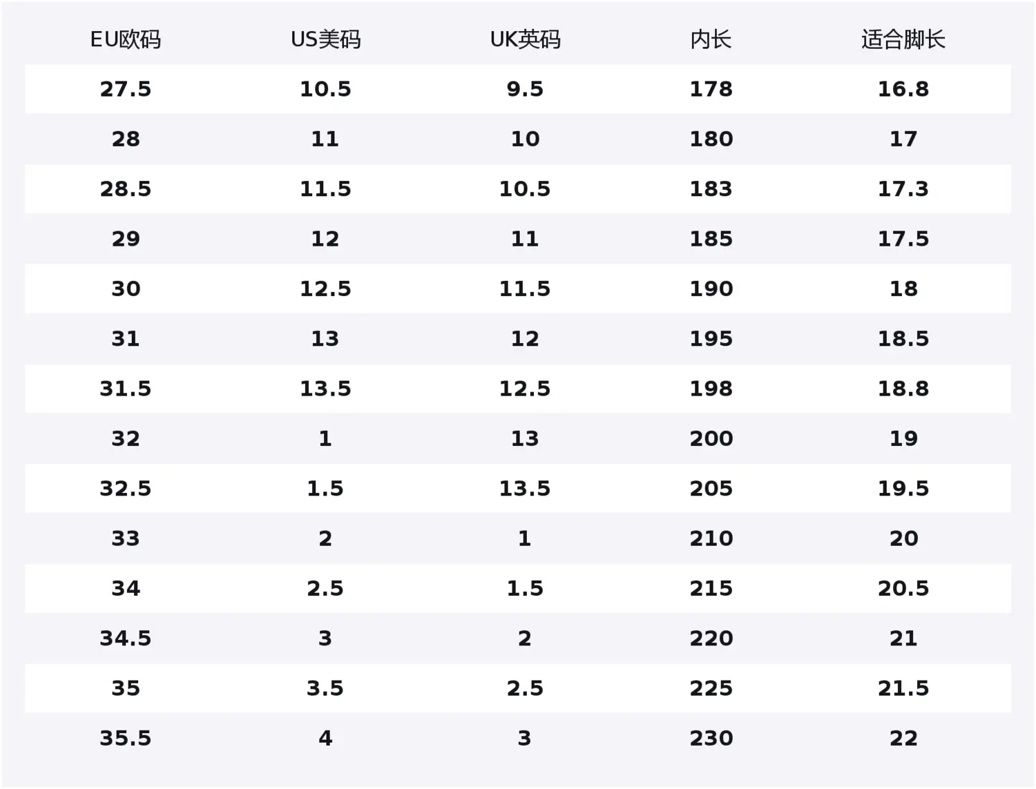Click US size 3.5 cell

click(x=325, y=688)
